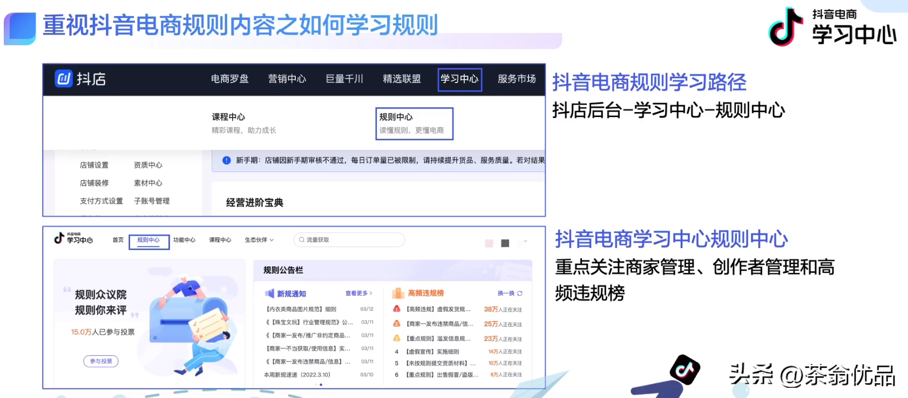Screen dimensions: 908x398
Task: Click the 换一换 link
Action: pyautogui.click(x=506, y=293)
